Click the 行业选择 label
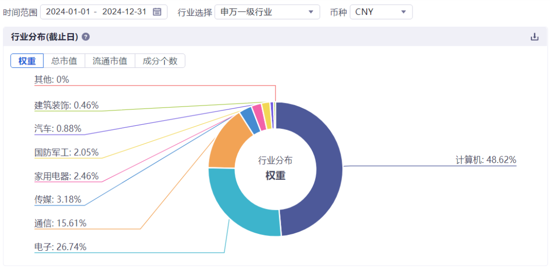This screenshot has height=269, width=550. [195, 13]
